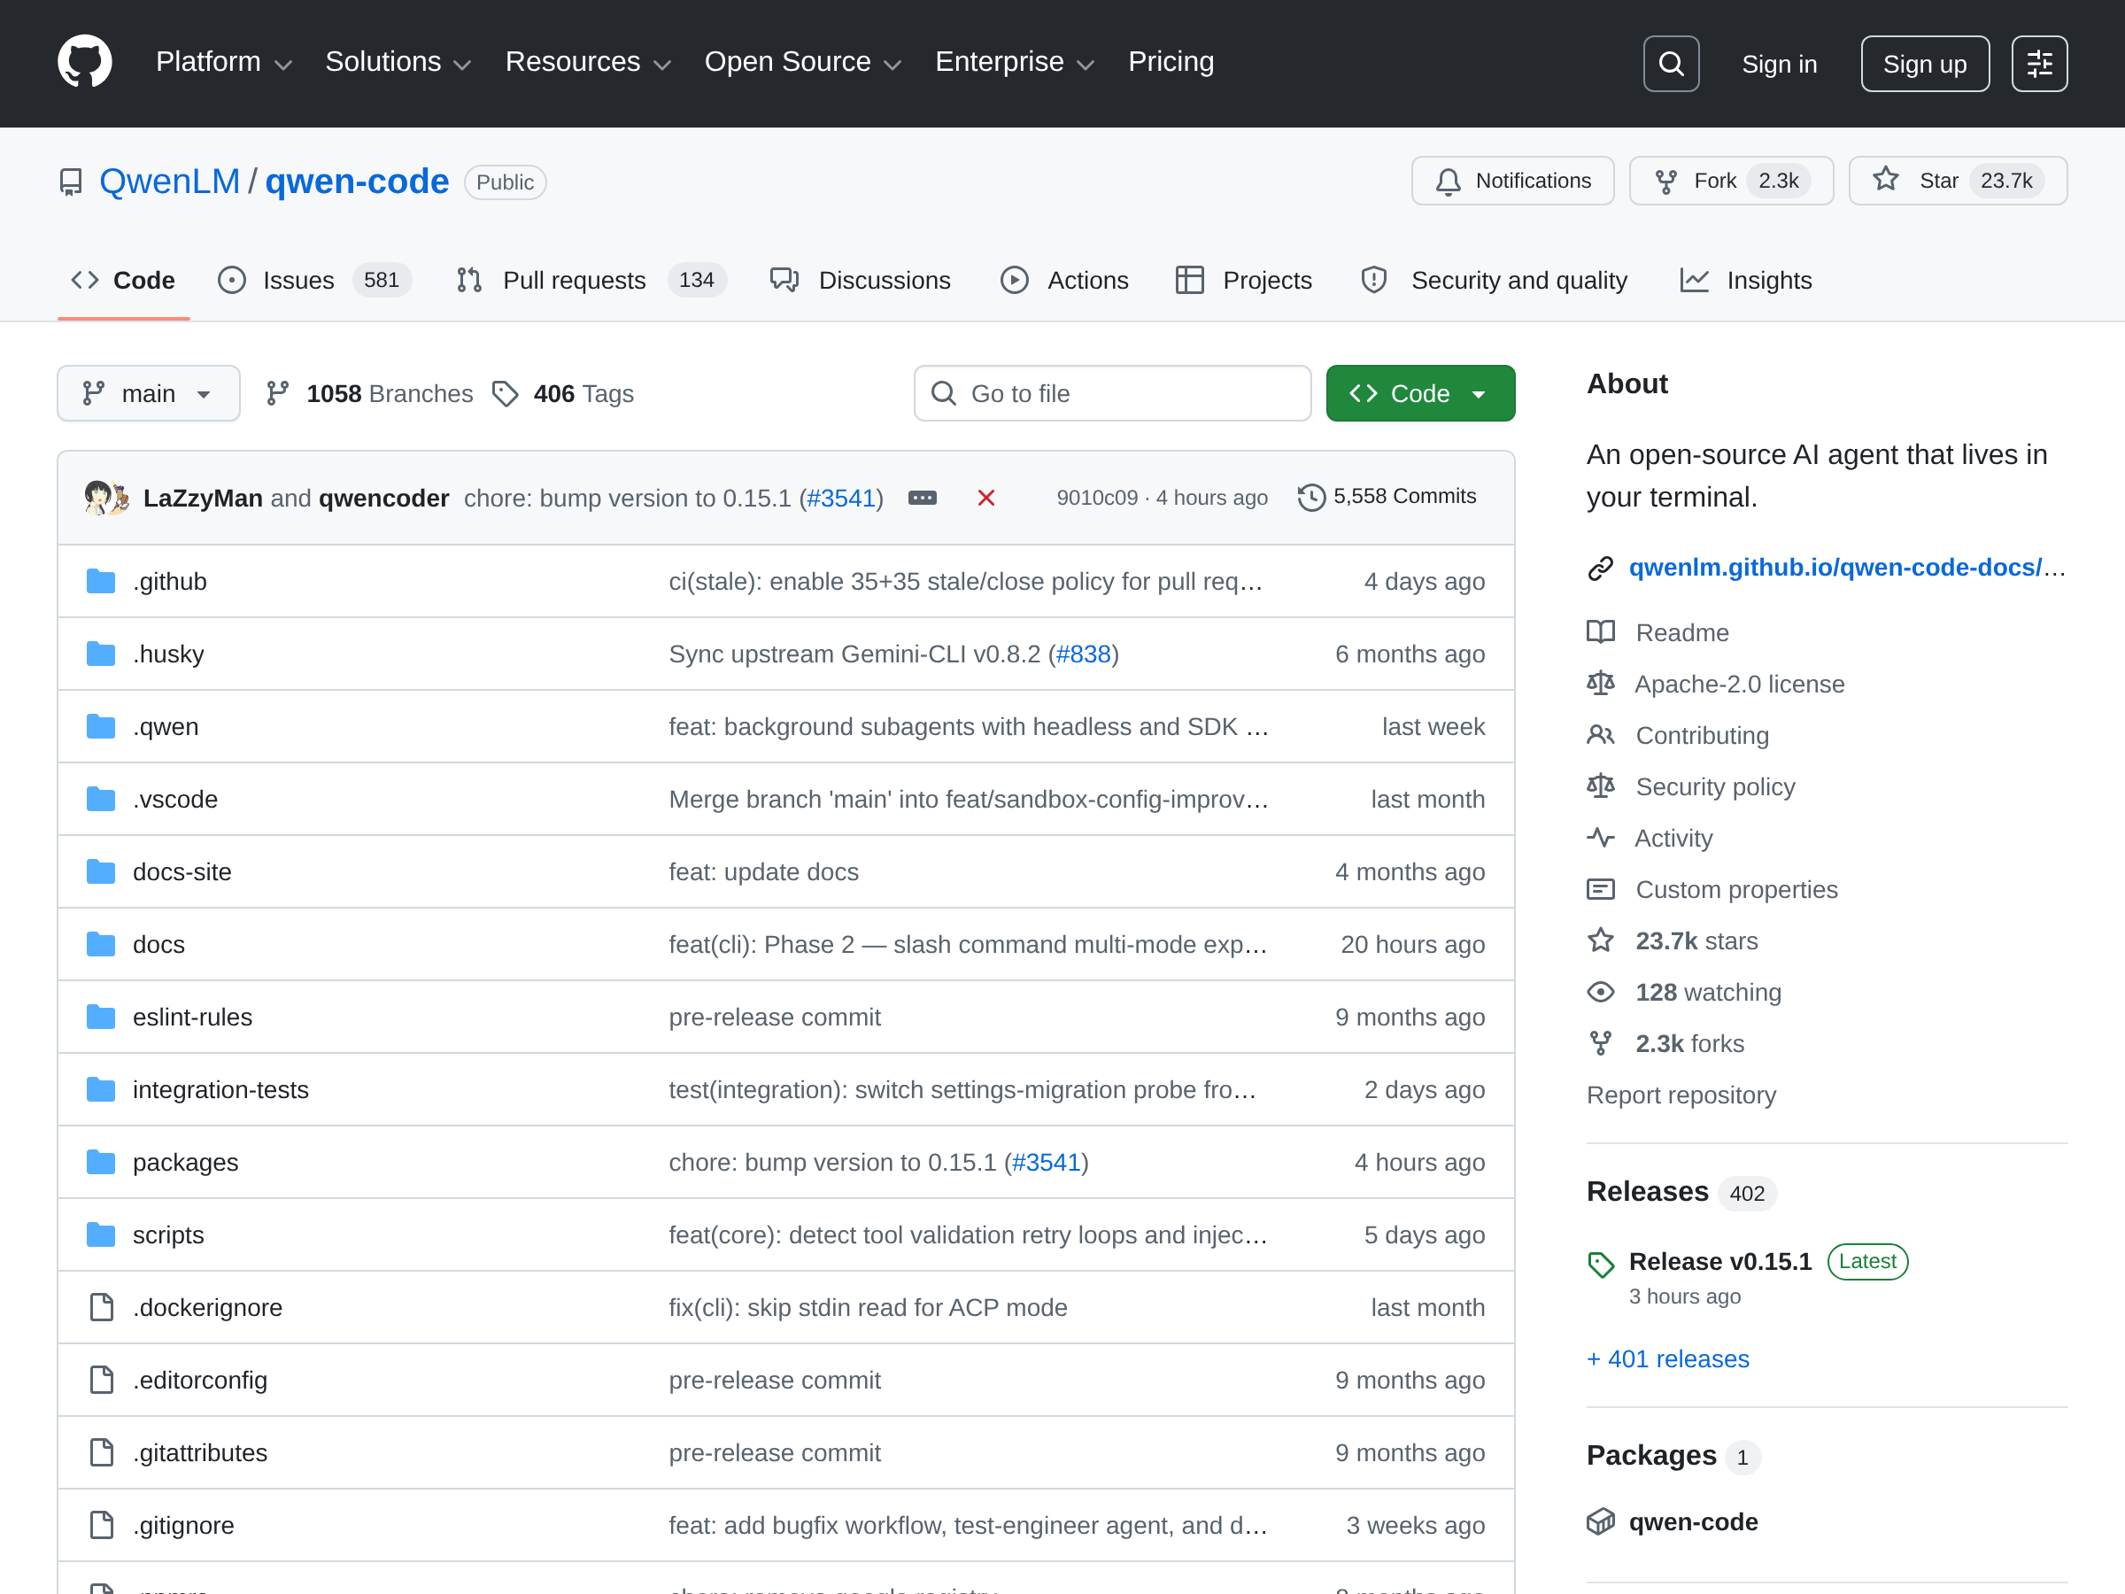Screen dimensions: 2125x1594
Task: Click the search magnifier icon in header
Action: coord(1671,64)
